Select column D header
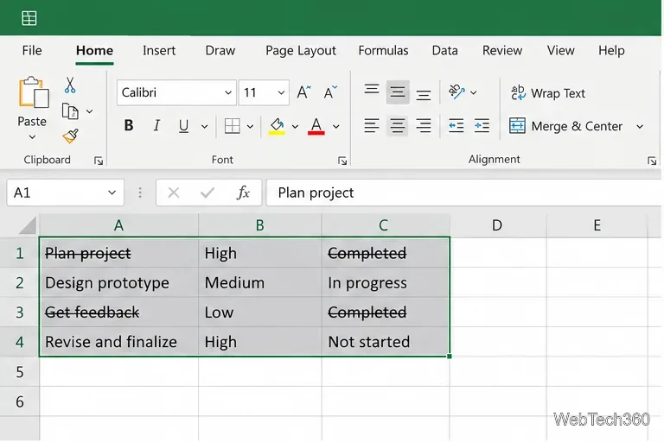 pyautogui.click(x=498, y=225)
